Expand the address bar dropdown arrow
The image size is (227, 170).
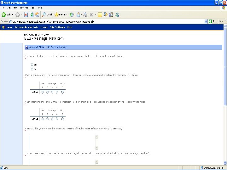click(x=206, y=21)
